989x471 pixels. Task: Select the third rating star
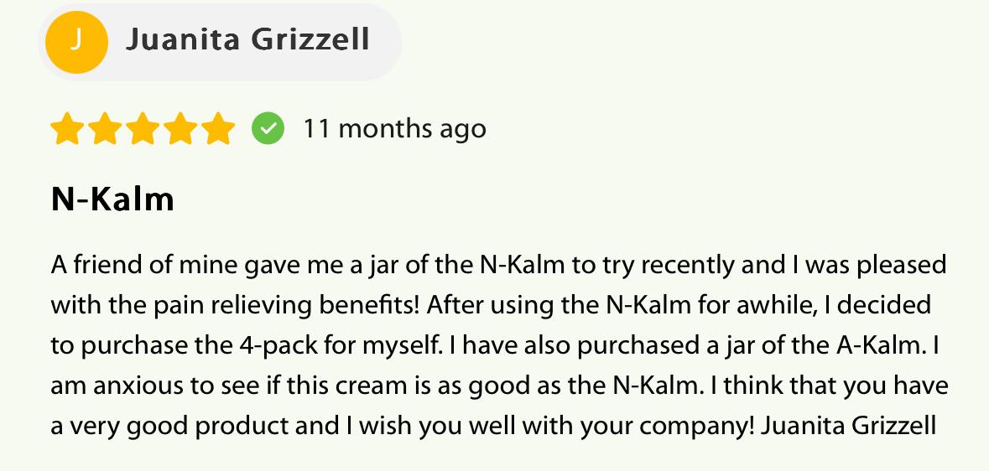pos(143,128)
